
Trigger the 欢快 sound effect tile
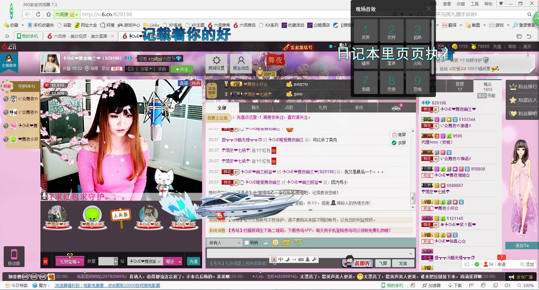click(391, 82)
